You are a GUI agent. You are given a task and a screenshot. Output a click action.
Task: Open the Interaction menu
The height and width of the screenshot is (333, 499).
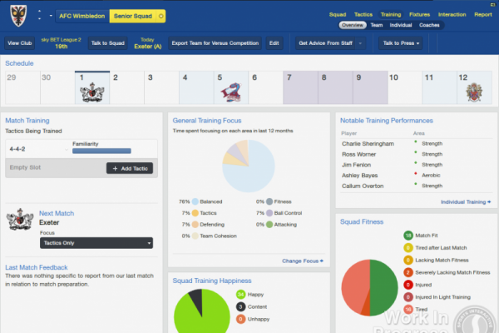coord(452,15)
